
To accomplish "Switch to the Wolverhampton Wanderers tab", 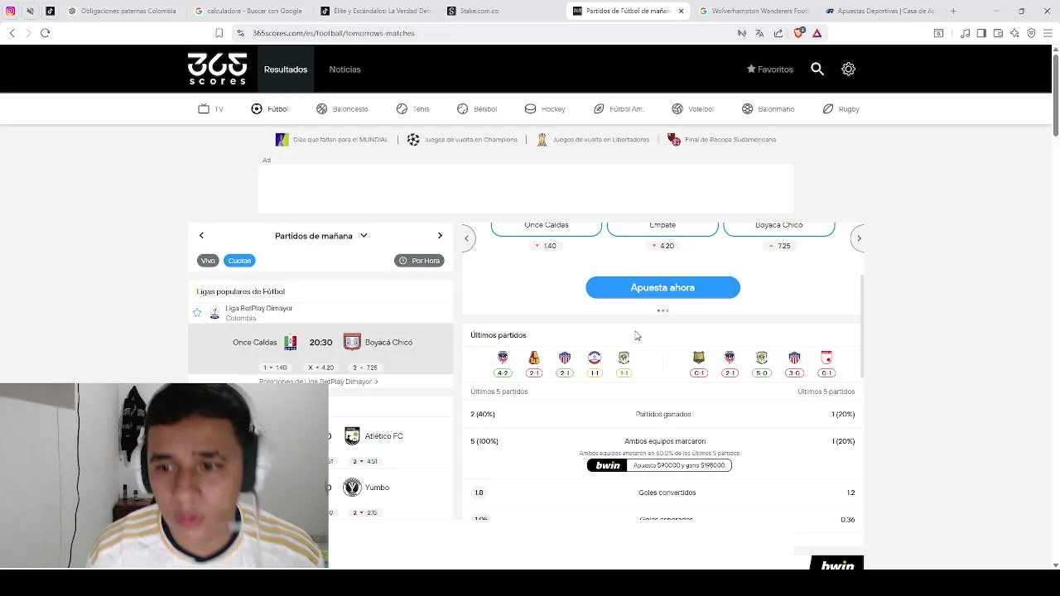I will 755,11.
